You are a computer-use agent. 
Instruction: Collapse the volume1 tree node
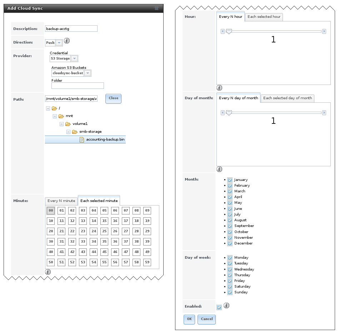(x=61, y=123)
